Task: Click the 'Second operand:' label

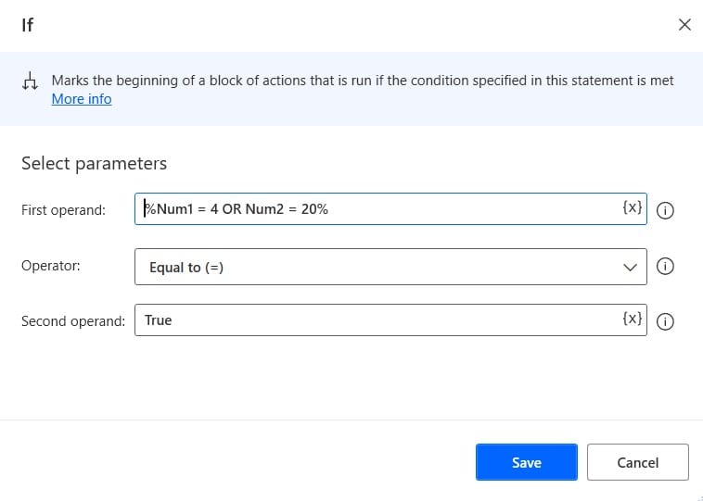Action: pos(73,321)
